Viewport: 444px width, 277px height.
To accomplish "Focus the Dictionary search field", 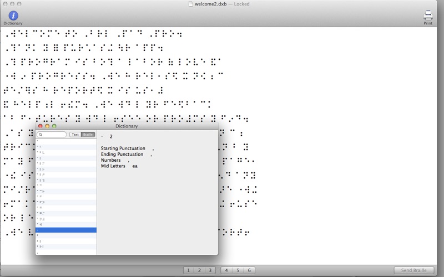I will pos(52,135).
